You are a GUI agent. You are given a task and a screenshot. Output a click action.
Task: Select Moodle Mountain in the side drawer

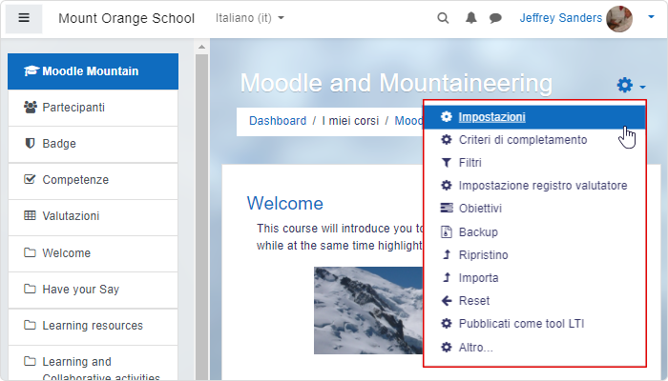click(x=93, y=71)
